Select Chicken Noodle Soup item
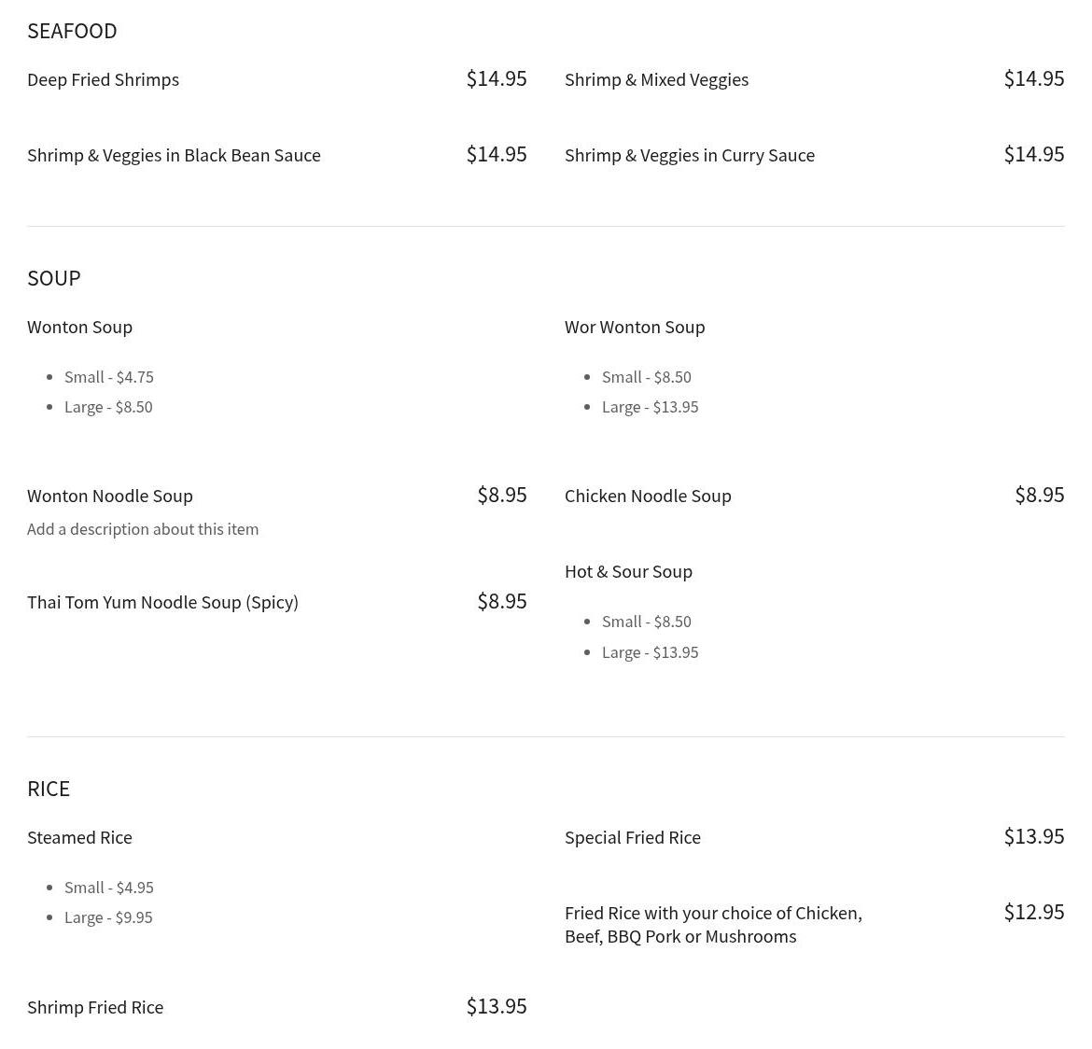Screen dimensions: 1092x1049 click(648, 497)
